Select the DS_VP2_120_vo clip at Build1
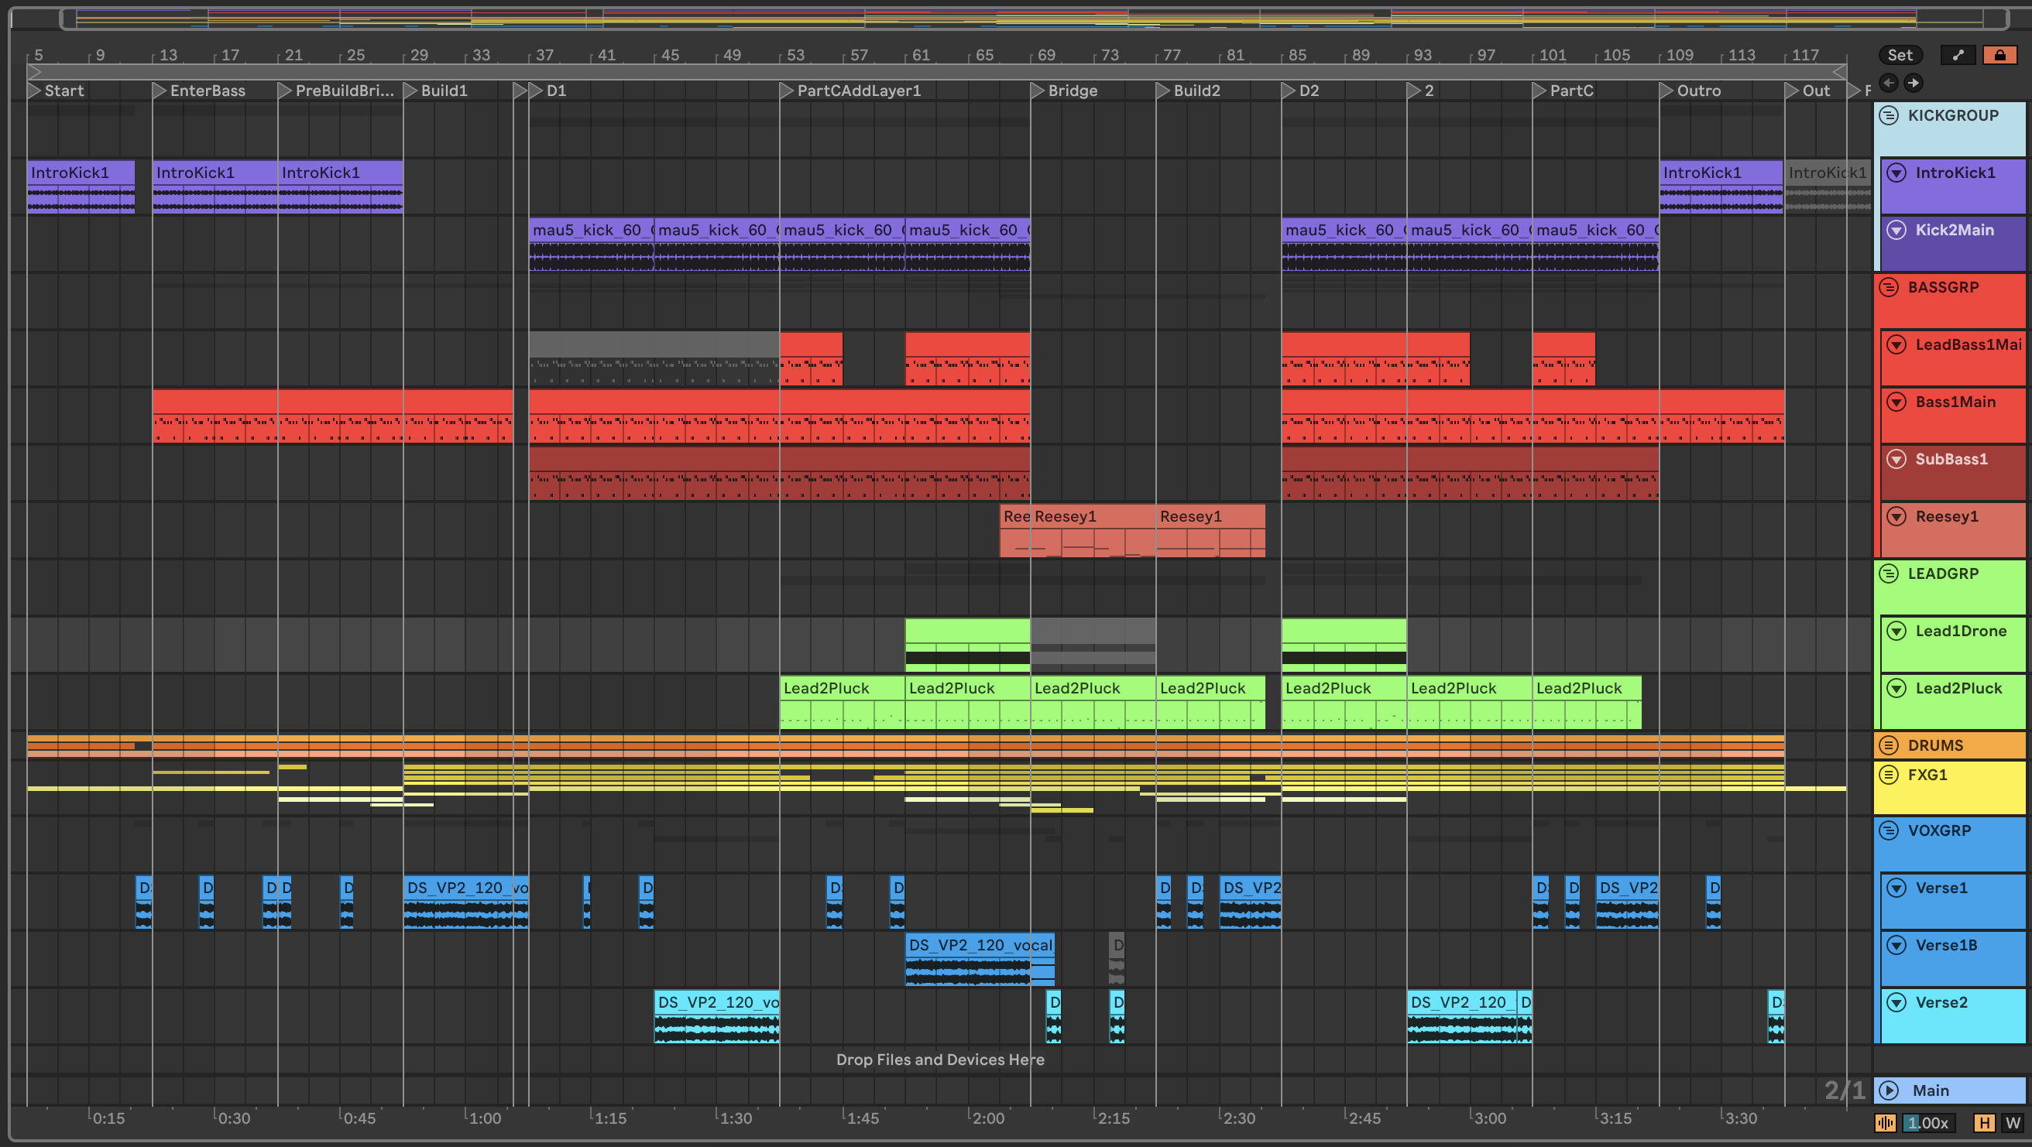The width and height of the screenshot is (2032, 1147). (x=465, y=902)
